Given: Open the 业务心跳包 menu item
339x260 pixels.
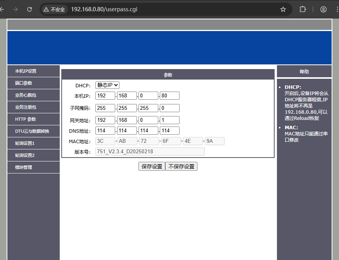Looking at the screenshot, I should tap(33, 95).
